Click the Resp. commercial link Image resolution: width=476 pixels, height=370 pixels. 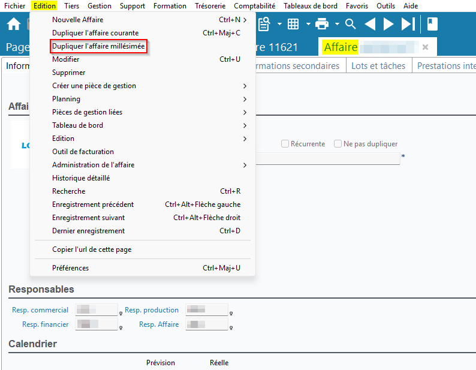click(x=40, y=310)
